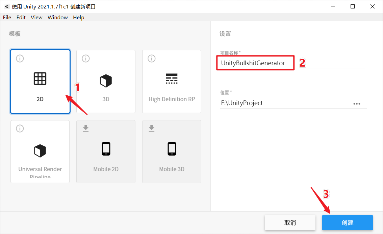Screen dimensions: 383x234
Task: Click the cube icon of the 3D template
Action: 106,81
